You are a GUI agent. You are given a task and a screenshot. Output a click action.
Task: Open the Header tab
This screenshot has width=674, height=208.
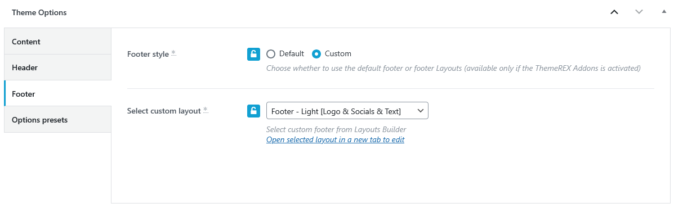pos(57,67)
